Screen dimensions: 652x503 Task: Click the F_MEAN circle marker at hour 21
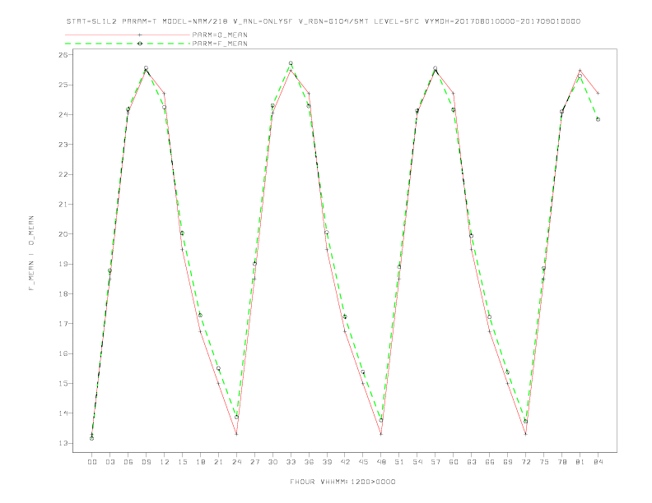(218, 368)
